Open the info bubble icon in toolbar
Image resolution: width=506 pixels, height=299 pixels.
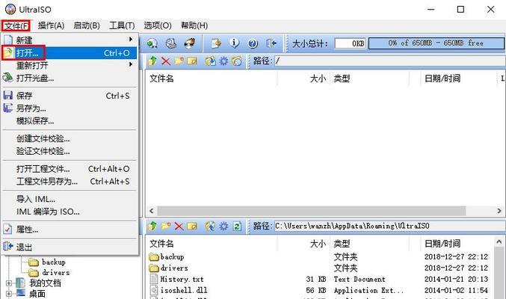click(234, 43)
